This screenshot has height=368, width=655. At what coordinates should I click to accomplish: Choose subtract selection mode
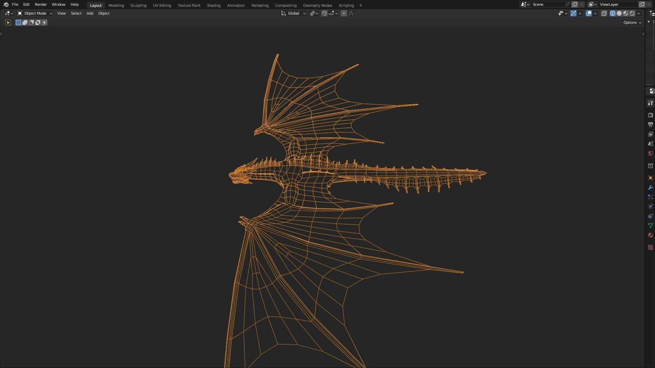31,22
